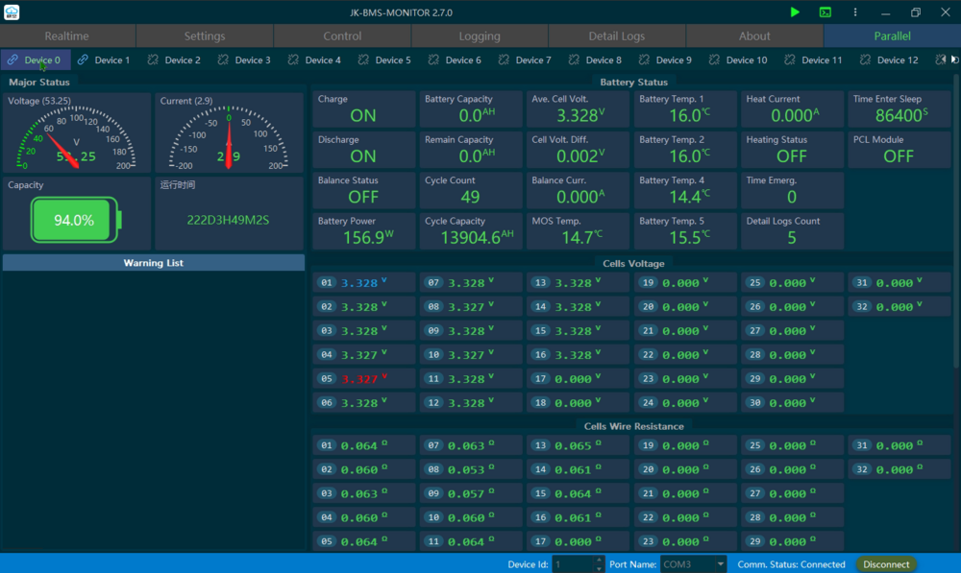Click the link icon beside Device 1
This screenshot has height=573, width=961.
83,60
